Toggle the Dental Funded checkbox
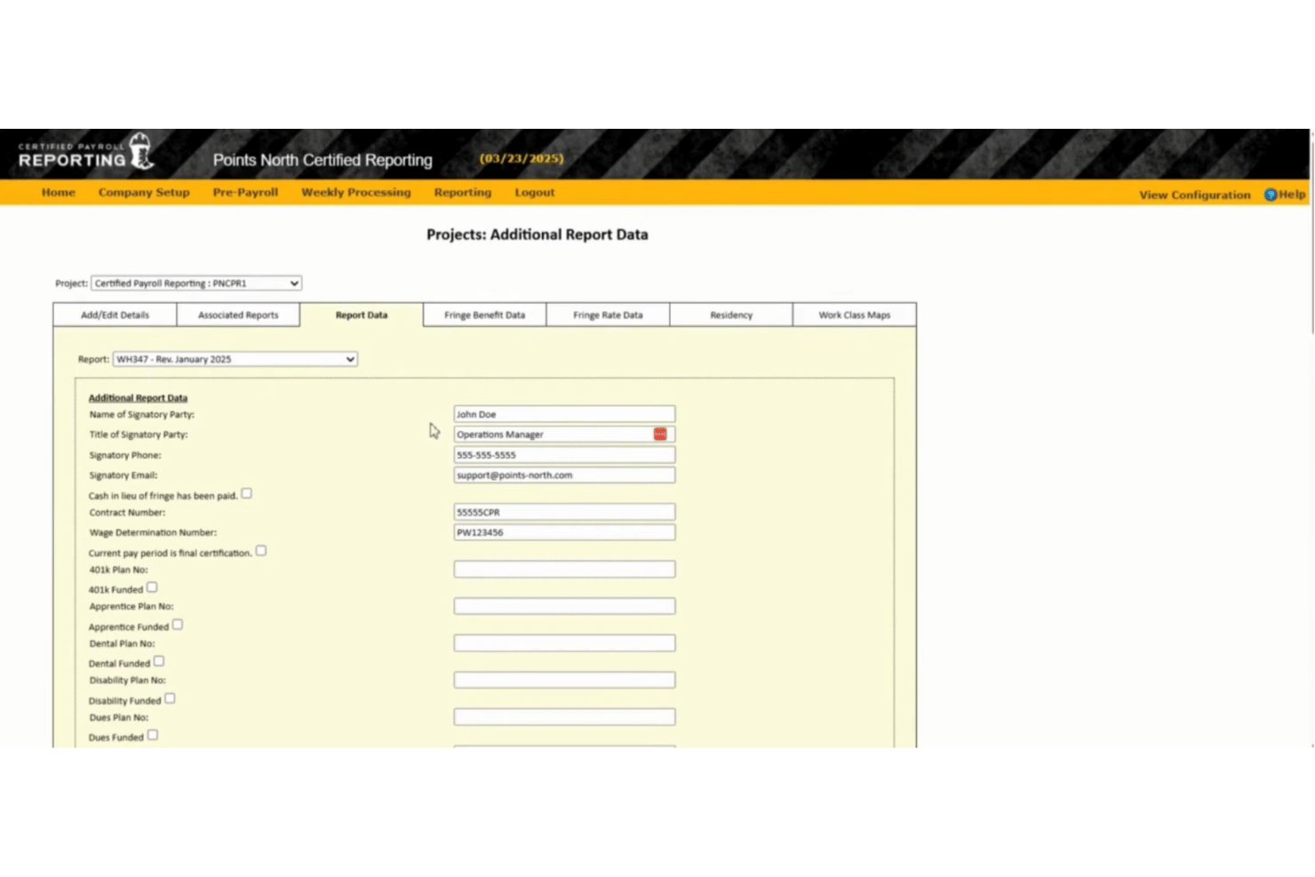This screenshot has height=877, width=1315. tap(159, 661)
